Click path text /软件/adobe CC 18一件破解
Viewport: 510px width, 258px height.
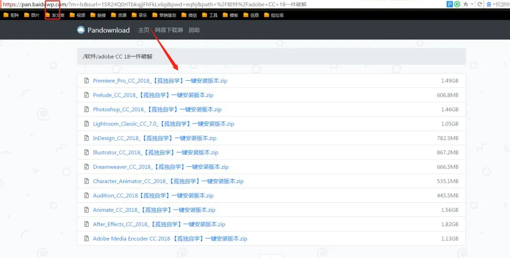pos(118,57)
